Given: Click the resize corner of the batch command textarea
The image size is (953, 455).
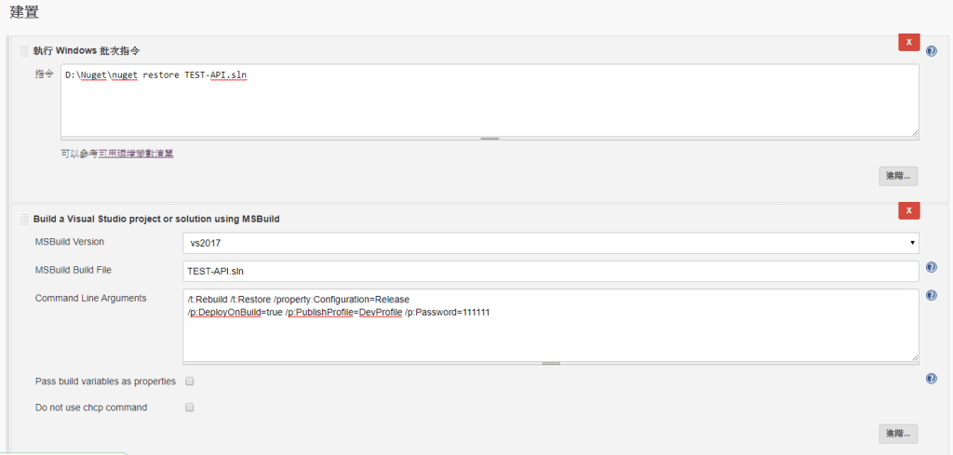Looking at the screenshot, I should pos(915,133).
